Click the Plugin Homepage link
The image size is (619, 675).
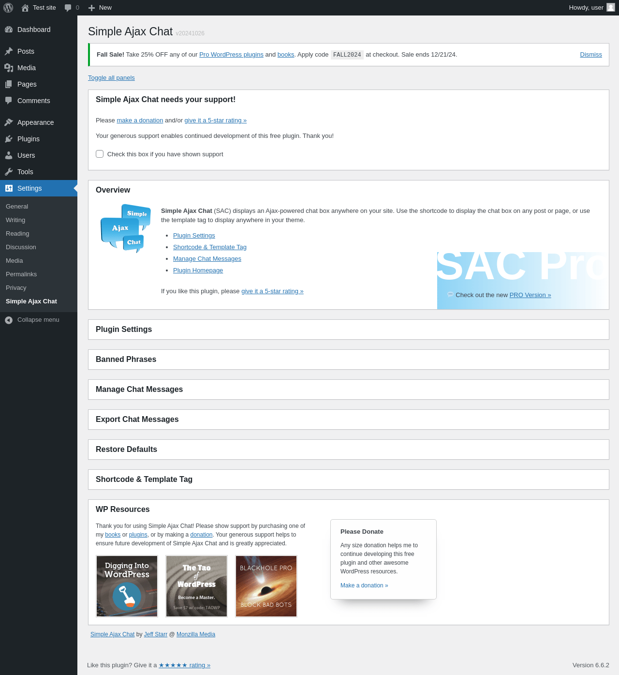click(x=198, y=270)
